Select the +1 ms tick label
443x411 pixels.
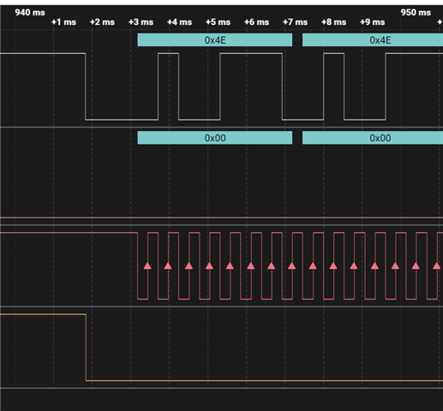point(63,22)
